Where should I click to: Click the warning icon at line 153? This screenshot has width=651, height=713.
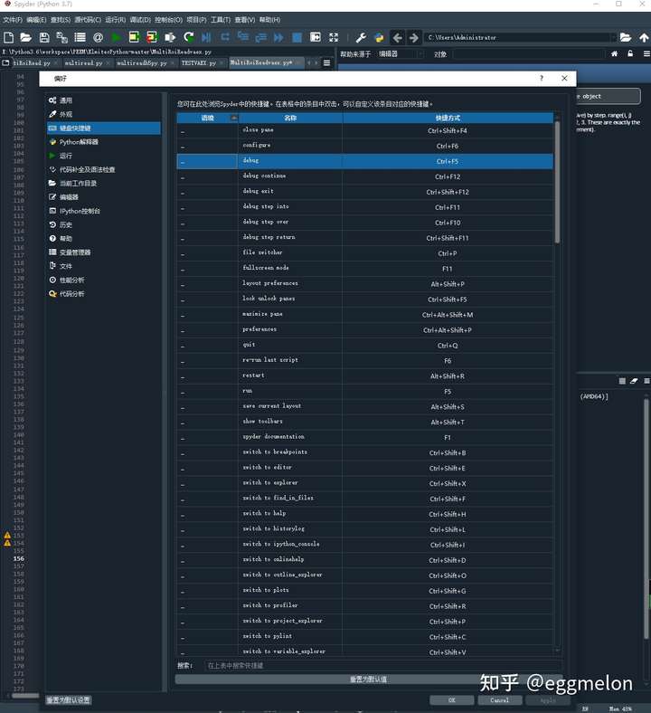pyautogui.click(x=7, y=536)
